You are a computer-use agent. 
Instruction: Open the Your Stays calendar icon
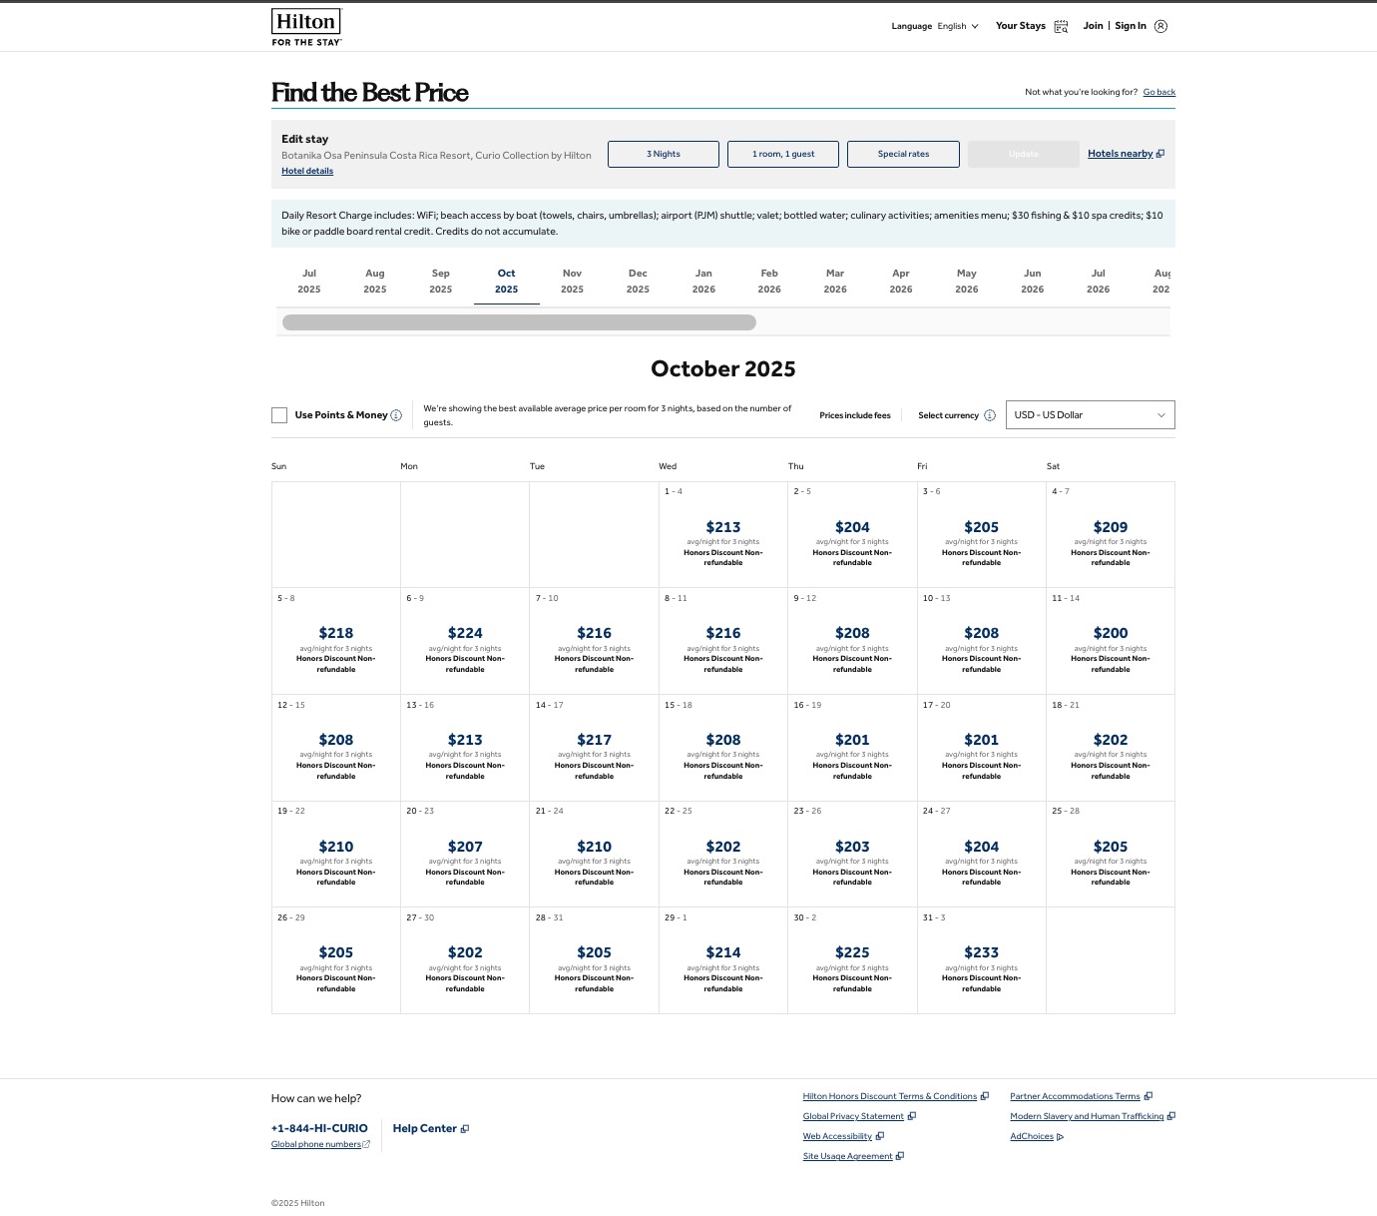(x=1061, y=27)
